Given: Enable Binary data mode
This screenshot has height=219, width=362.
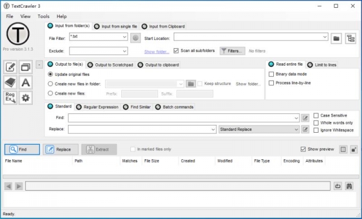Looking at the screenshot, I should (x=271, y=74).
